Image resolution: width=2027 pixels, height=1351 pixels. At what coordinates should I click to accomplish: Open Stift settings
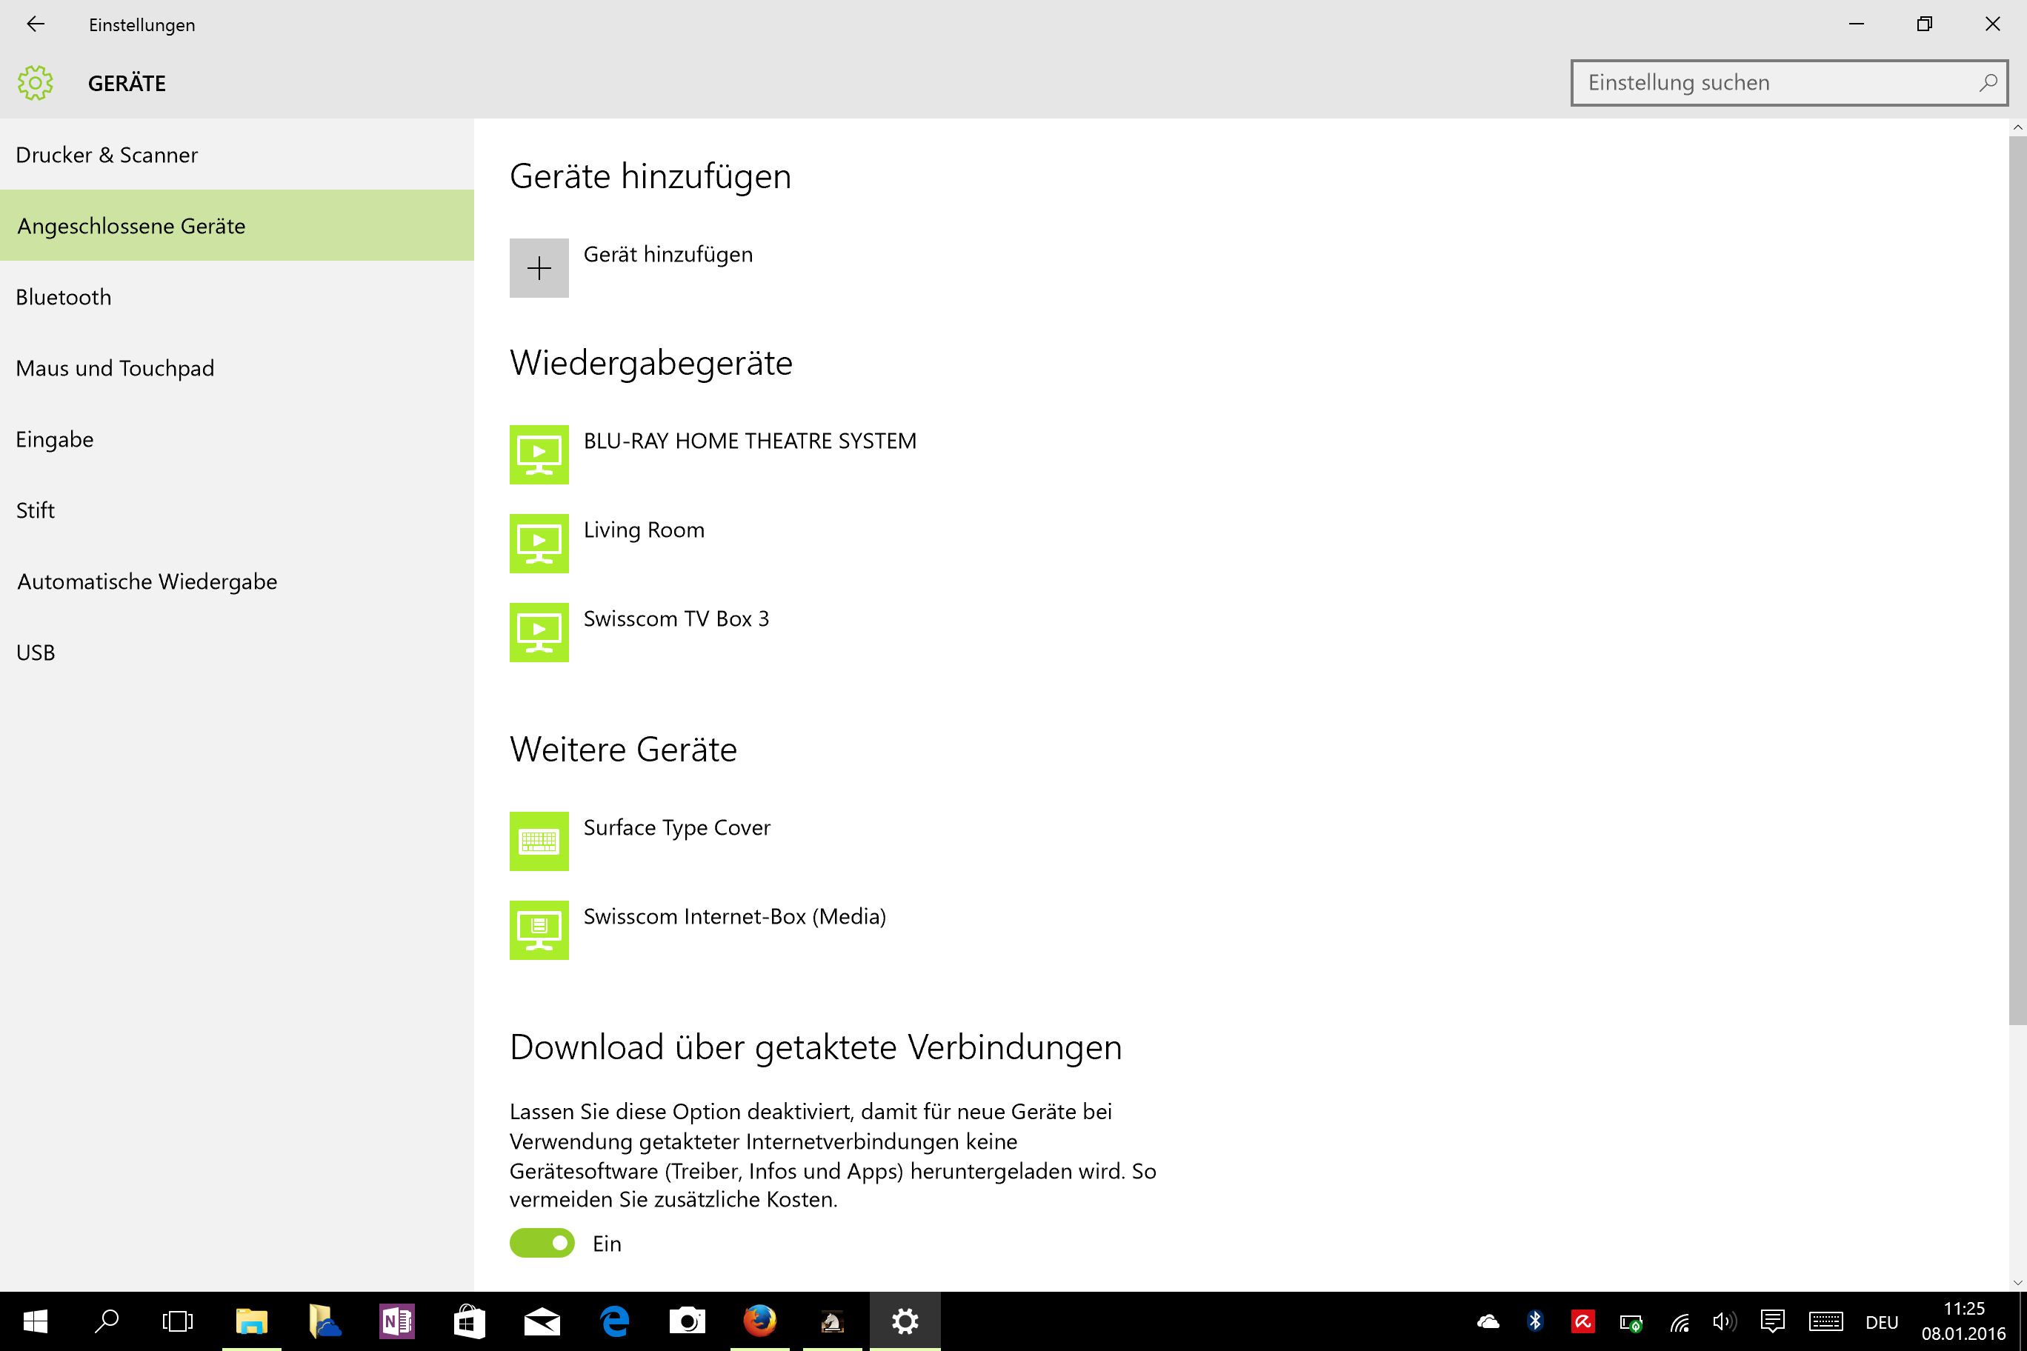coord(237,510)
